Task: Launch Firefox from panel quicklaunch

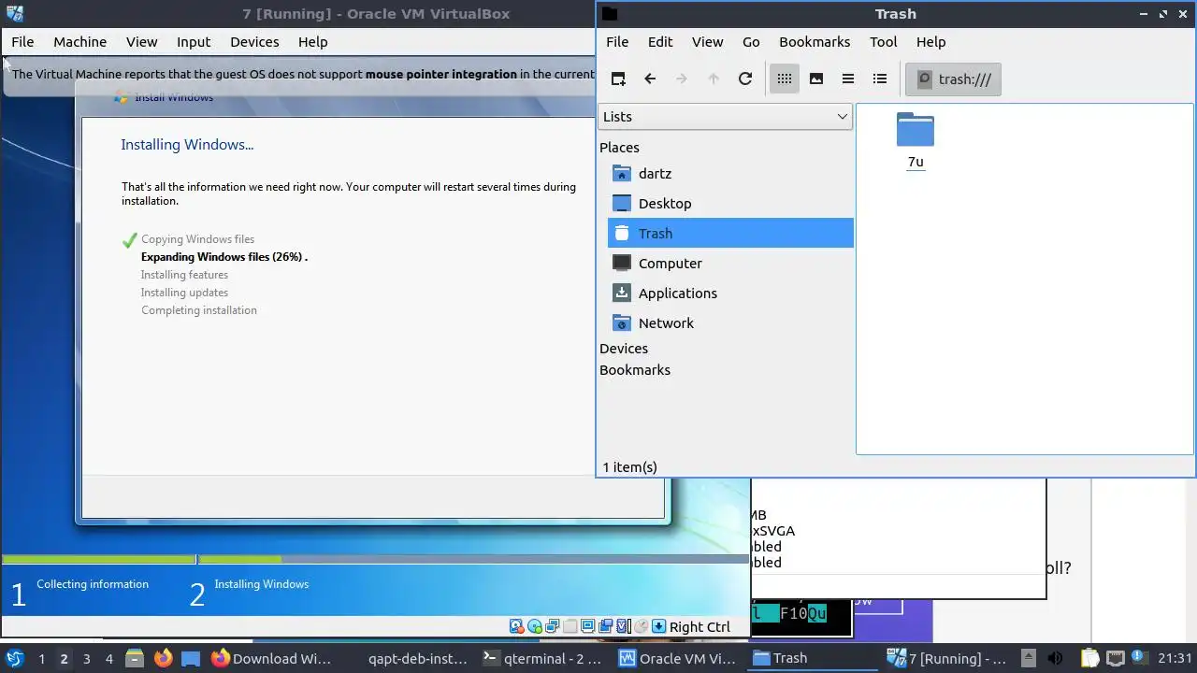Action: click(163, 658)
